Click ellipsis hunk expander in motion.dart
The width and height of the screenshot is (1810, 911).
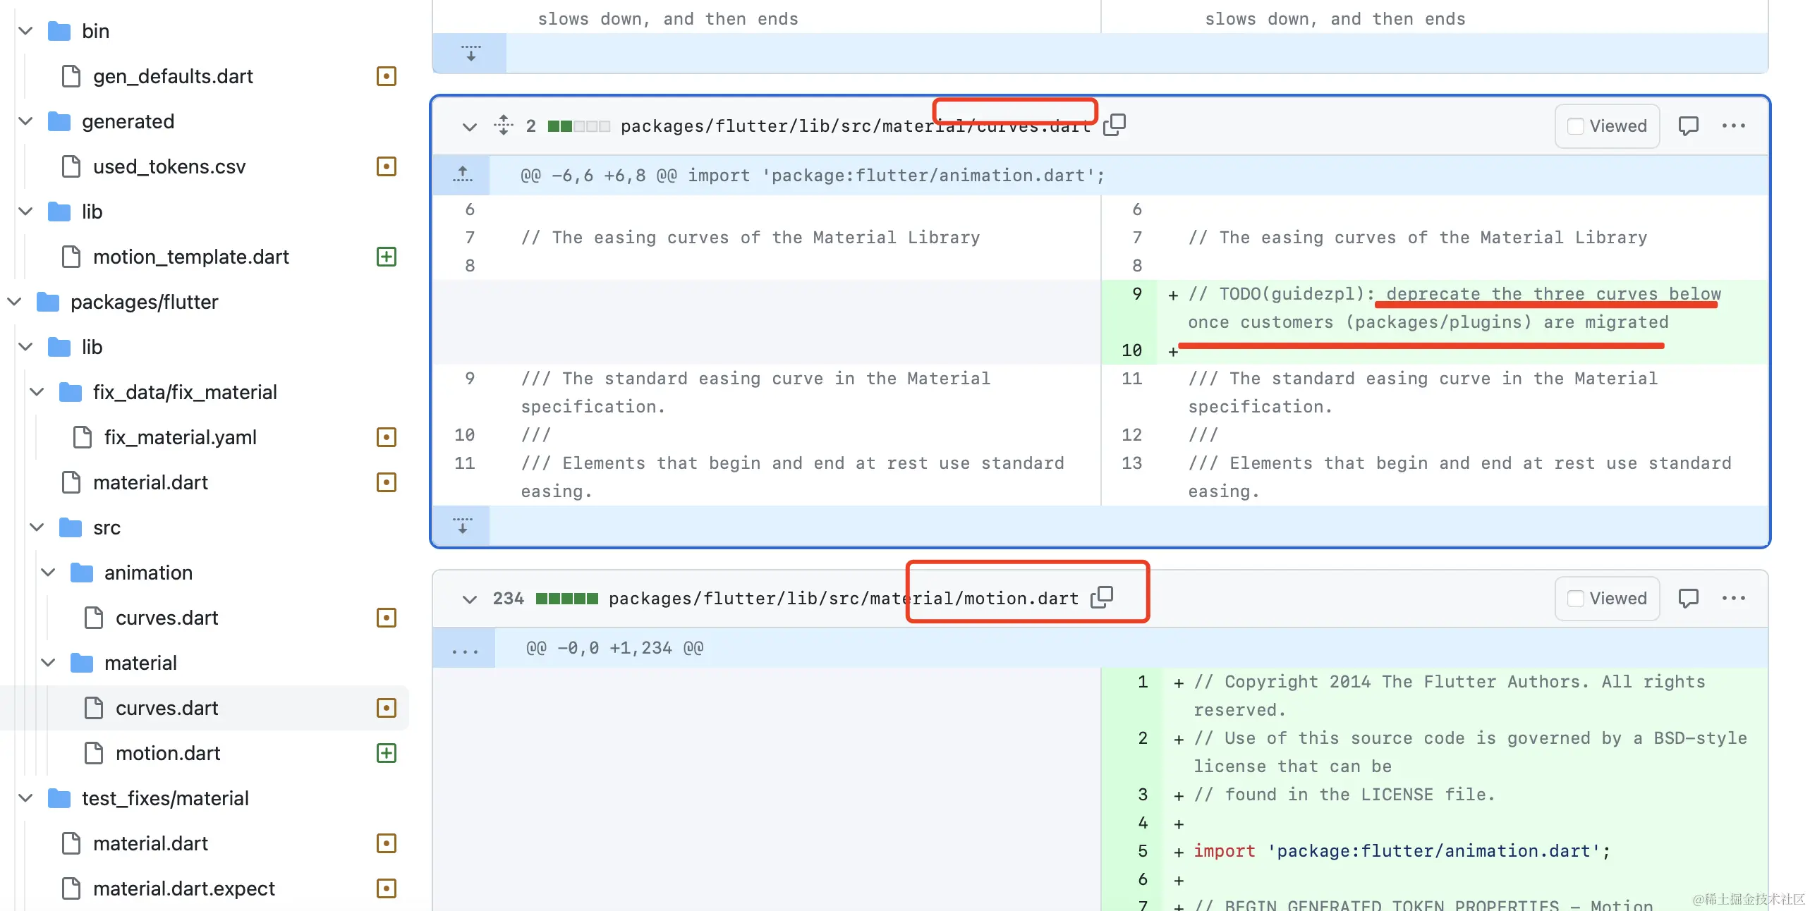point(464,648)
